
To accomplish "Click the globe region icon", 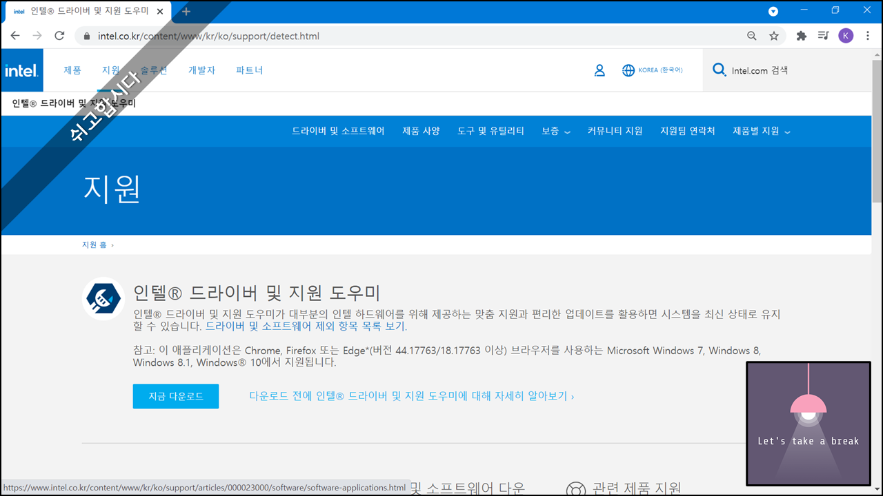I will [628, 70].
